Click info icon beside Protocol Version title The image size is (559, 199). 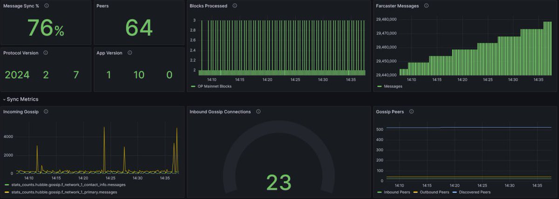tap(46, 53)
